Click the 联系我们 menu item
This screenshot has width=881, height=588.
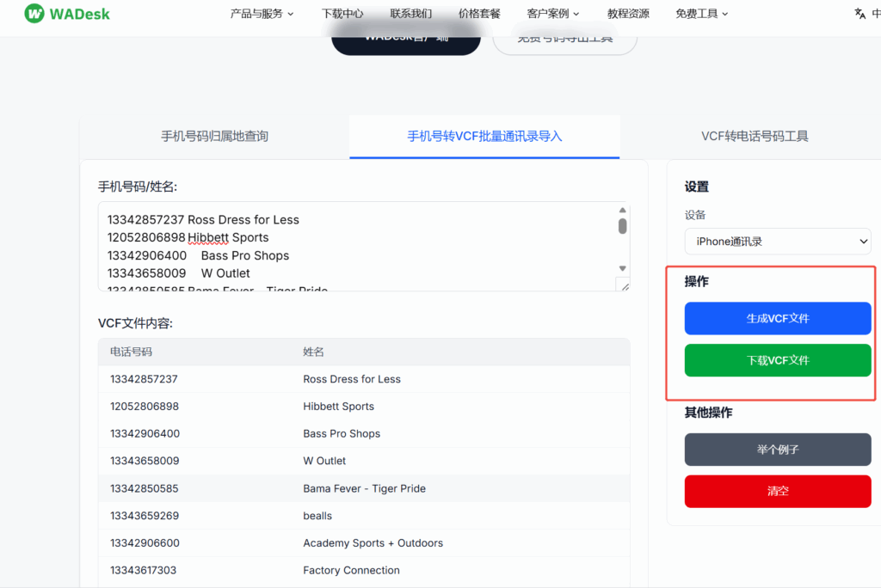click(x=411, y=13)
